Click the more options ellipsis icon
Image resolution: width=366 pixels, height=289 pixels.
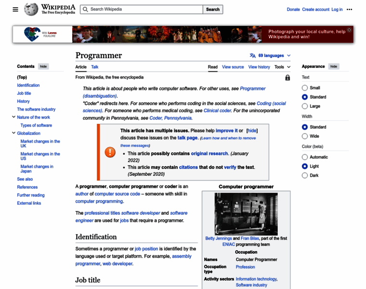tap(350, 9)
